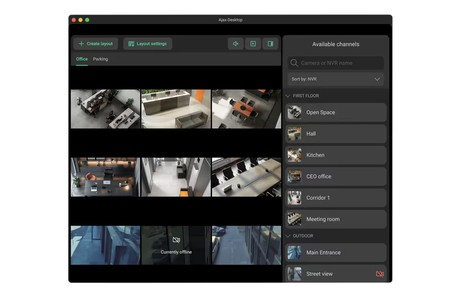The image size is (461, 298).
Task: Click the playback archive icon button
Action: pyautogui.click(x=253, y=44)
